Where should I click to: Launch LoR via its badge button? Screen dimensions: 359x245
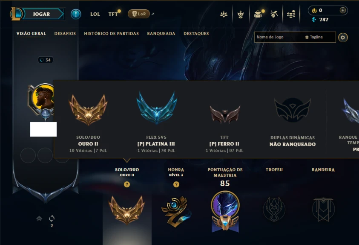tap(139, 14)
